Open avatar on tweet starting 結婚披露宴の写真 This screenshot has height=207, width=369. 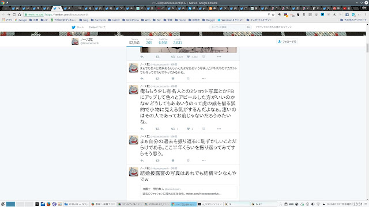(133, 172)
